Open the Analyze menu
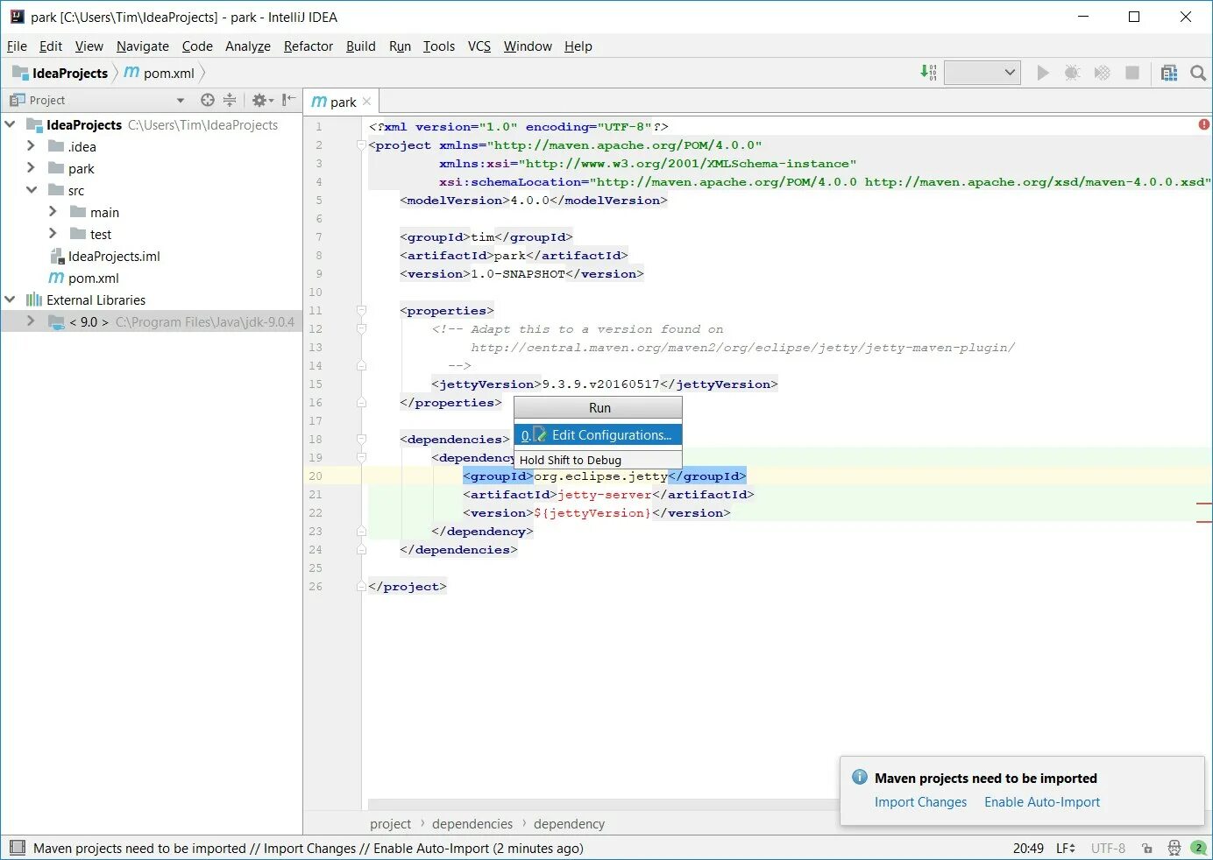1213x860 pixels. pos(248,46)
